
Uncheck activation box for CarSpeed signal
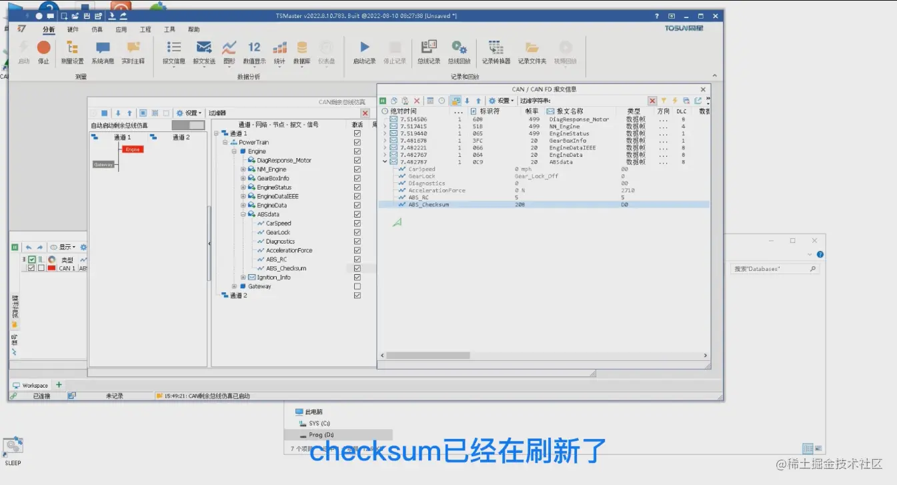[x=357, y=223]
